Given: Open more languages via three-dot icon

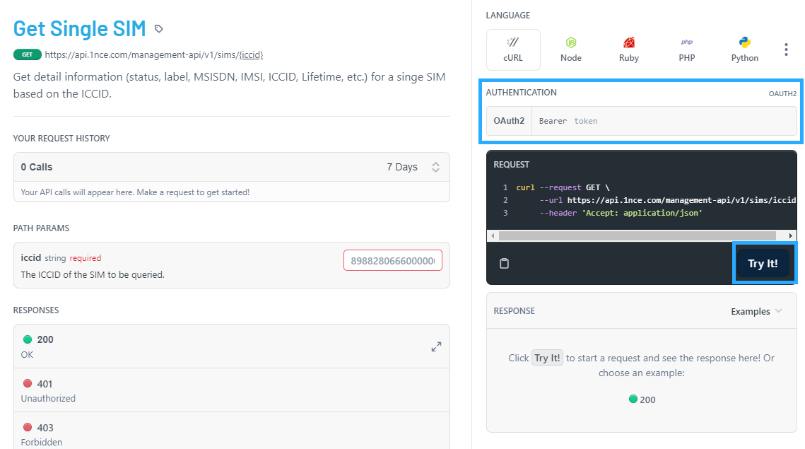Looking at the screenshot, I should click(x=786, y=49).
